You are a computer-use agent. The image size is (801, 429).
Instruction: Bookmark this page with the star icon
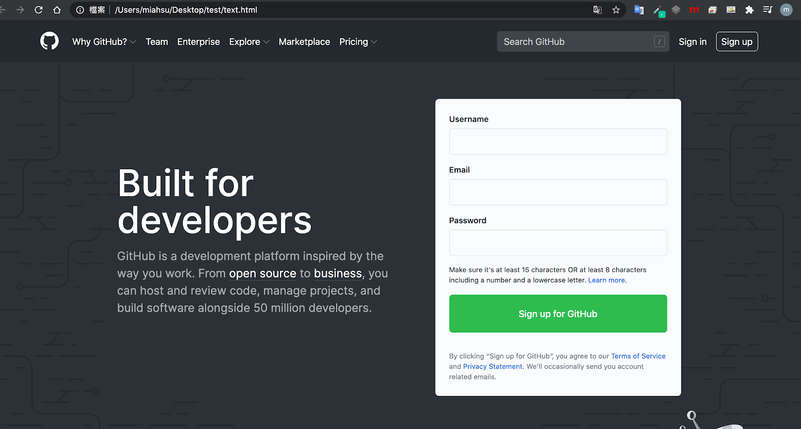(616, 10)
